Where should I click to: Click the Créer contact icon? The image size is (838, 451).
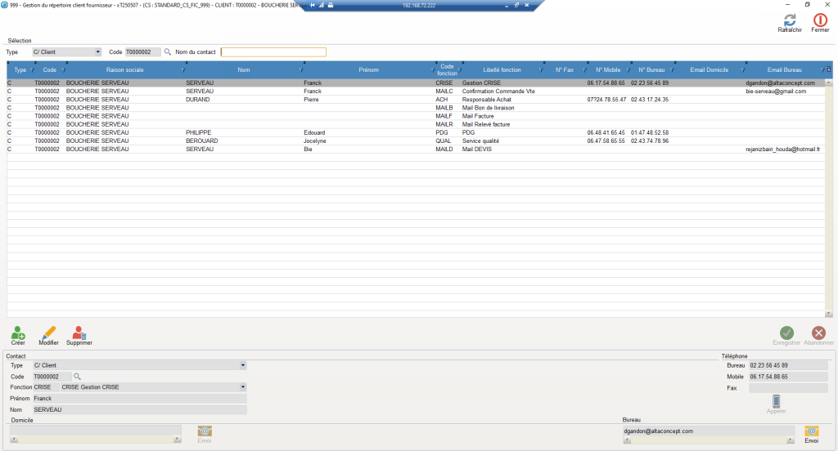pyautogui.click(x=18, y=333)
